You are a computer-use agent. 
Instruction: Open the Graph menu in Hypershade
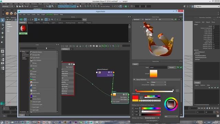coord(43,14)
